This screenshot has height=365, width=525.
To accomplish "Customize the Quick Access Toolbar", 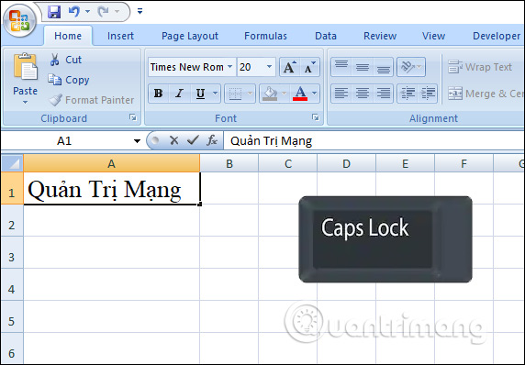I will (140, 12).
